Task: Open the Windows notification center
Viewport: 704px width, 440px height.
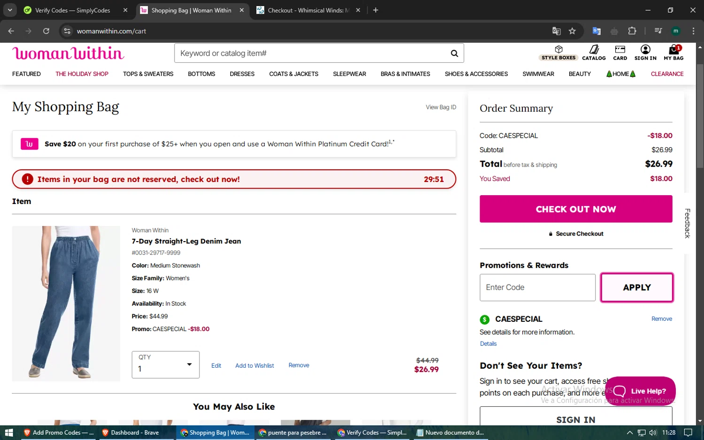Action: coord(688,432)
